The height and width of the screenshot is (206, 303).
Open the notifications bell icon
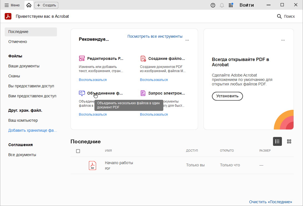[222, 5]
